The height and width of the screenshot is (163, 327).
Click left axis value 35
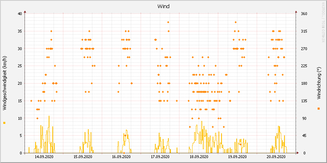tap(20, 31)
